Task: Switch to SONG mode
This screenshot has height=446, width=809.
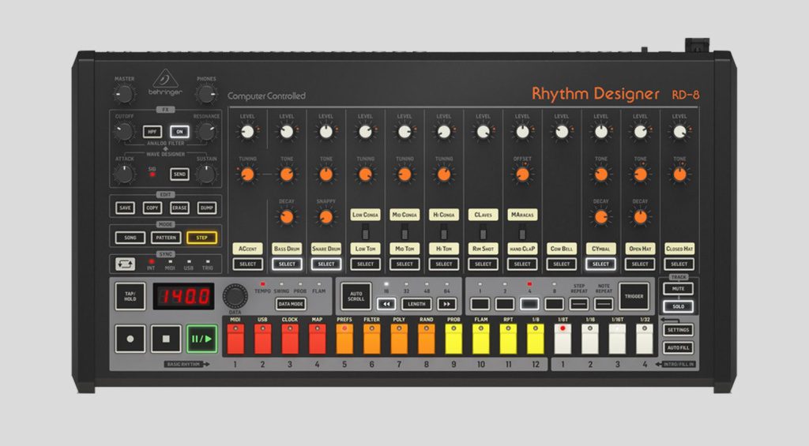Action: tap(130, 238)
